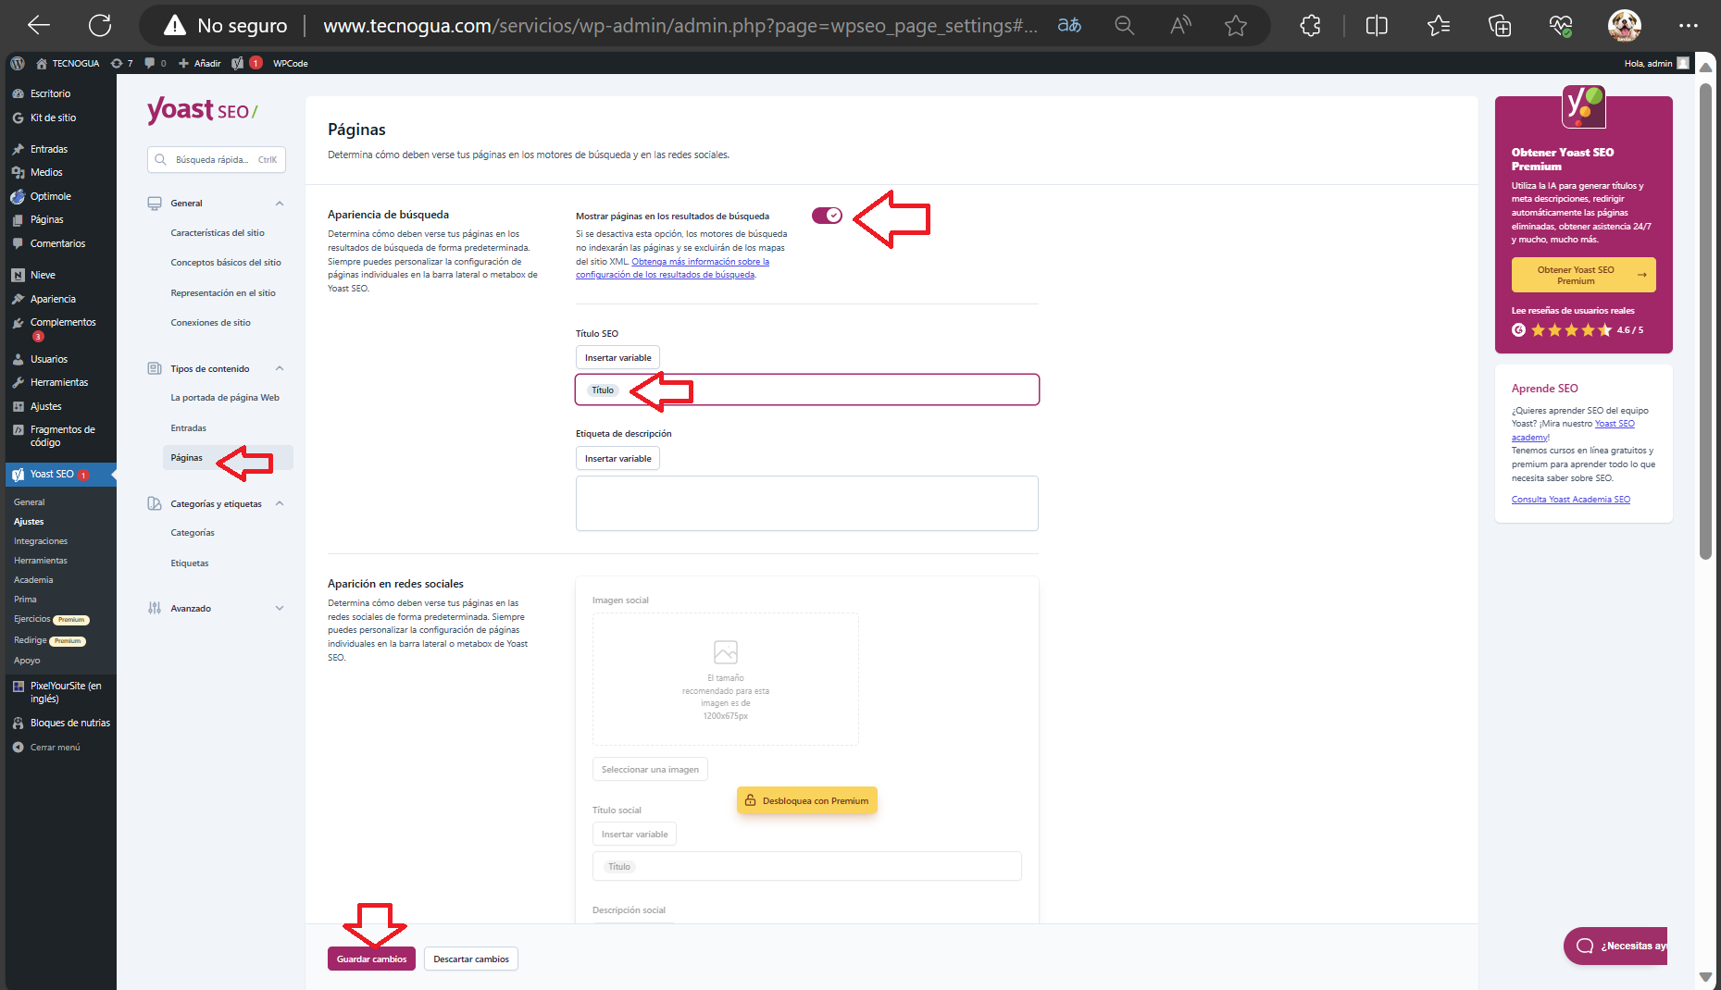The width and height of the screenshot is (1721, 990).
Task: Toggle the split screen icon
Action: tap(1377, 25)
